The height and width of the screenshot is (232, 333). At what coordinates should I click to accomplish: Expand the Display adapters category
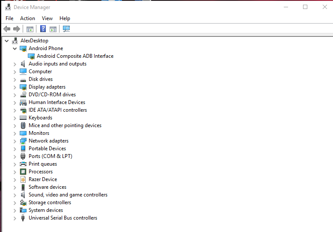pos(15,87)
